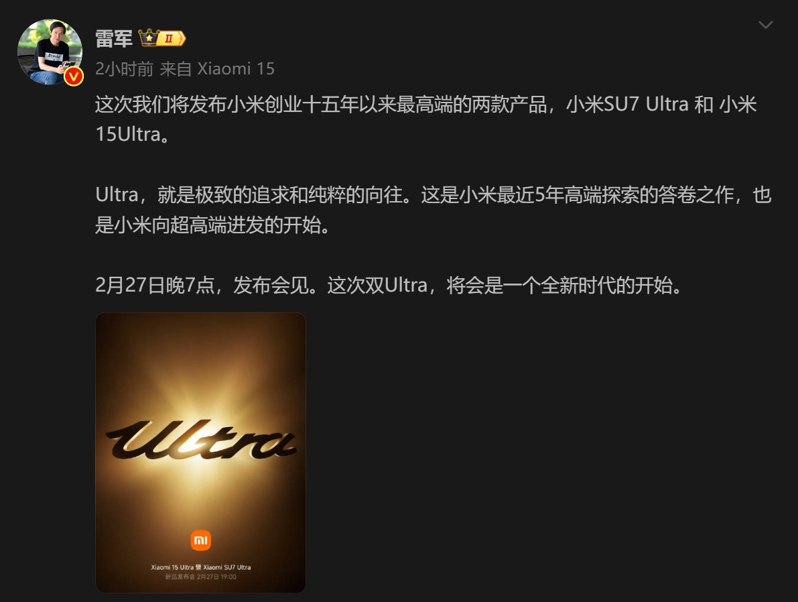Screen dimensions: 798x602
Task: Click the orange verified V badge
Action: tap(74, 76)
